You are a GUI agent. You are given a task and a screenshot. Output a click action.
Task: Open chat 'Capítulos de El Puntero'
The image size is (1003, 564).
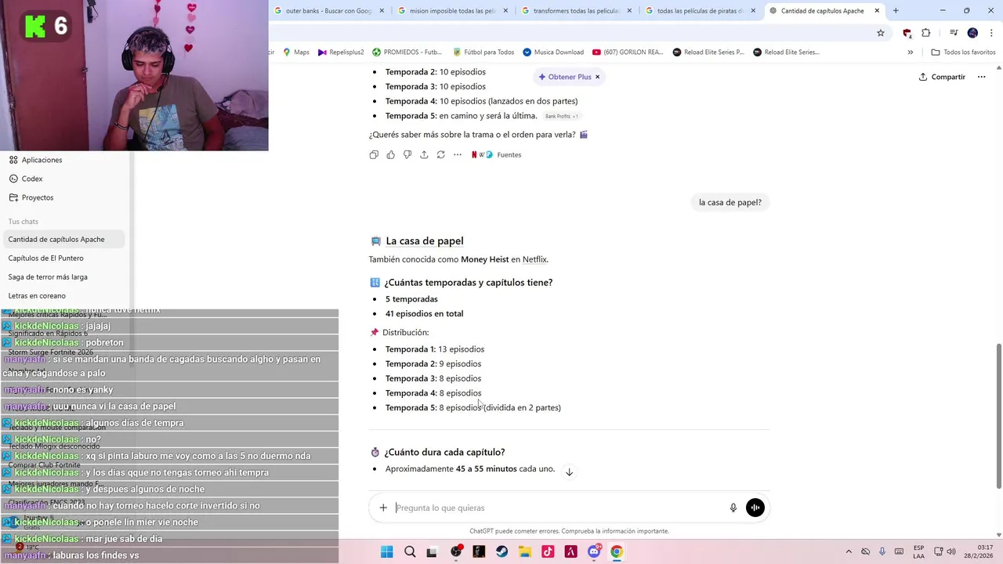pos(63,258)
